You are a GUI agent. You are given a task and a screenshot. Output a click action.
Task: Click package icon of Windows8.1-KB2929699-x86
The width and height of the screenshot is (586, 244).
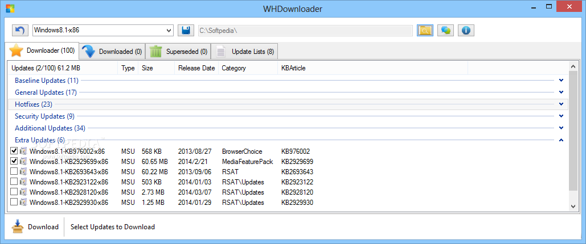pyautogui.click(x=23, y=162)
